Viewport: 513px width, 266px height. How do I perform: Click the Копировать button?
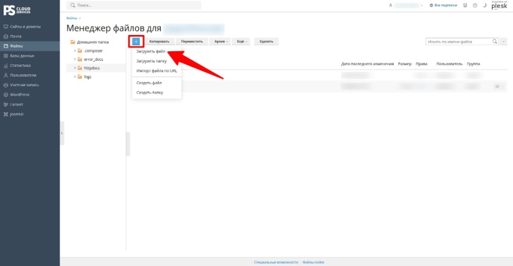(x=159, y=42)
